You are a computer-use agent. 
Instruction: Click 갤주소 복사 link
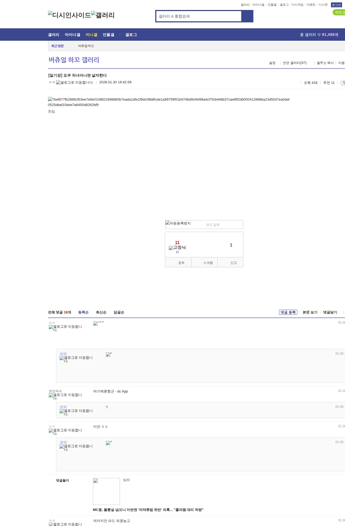(x=325, y=63)
